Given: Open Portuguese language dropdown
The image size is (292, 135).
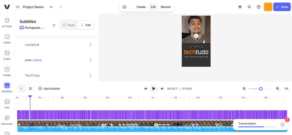Looking at the screenshot, I should 33,28.
